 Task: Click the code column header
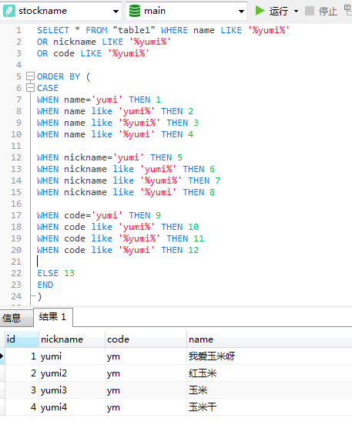pos(146,339)
